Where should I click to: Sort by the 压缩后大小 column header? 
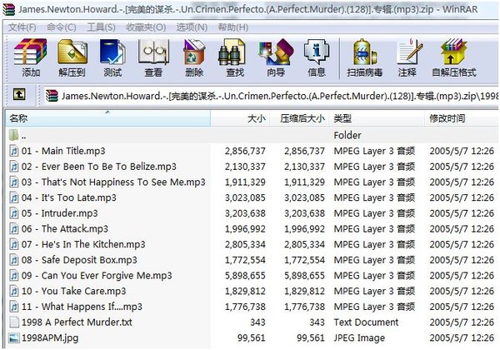(x=300, y=118)
